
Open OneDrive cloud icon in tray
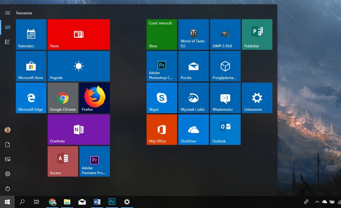click(x=324, y=202)
